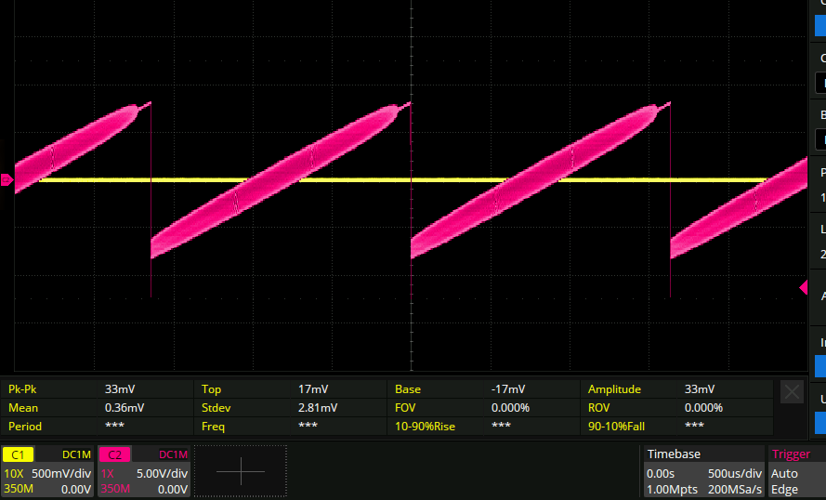
Task: Change the C1 500mV/div vertical scale
Action: click(x=60, y=473)
